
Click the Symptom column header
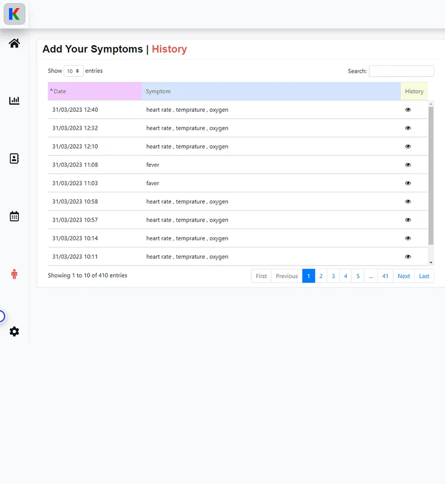click(158, 91)
